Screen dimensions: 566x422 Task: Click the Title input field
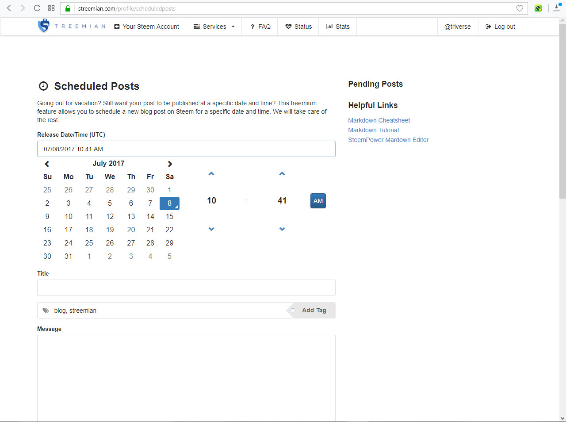pyautogui.click(x=186, y=288)
